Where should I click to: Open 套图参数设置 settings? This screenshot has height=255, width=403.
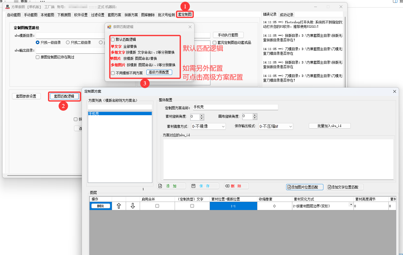point(26,96)
